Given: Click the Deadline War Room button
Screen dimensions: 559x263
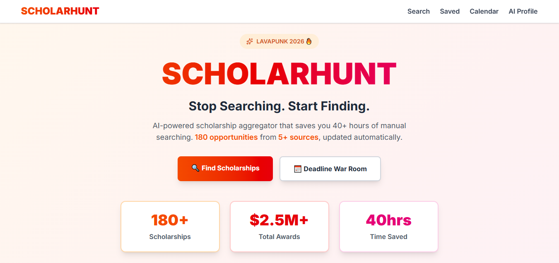Looking at the screenshot, I should pos(330,169).
